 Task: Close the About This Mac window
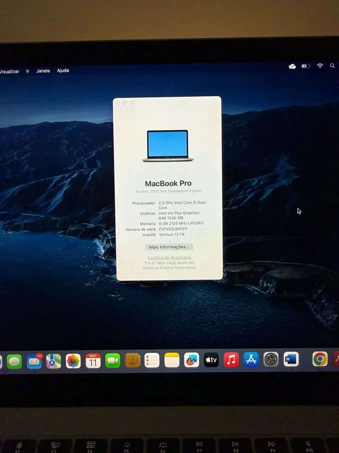[x=118, y=103]
